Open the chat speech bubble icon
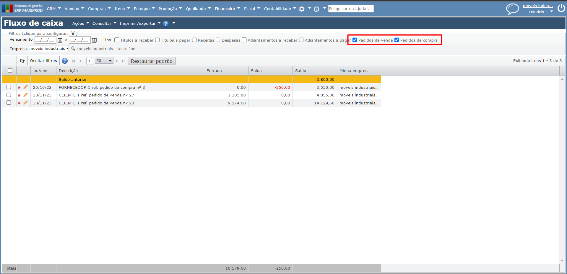Screen dimensions: 567x274 pyautogui.click(x=512, y=9)
